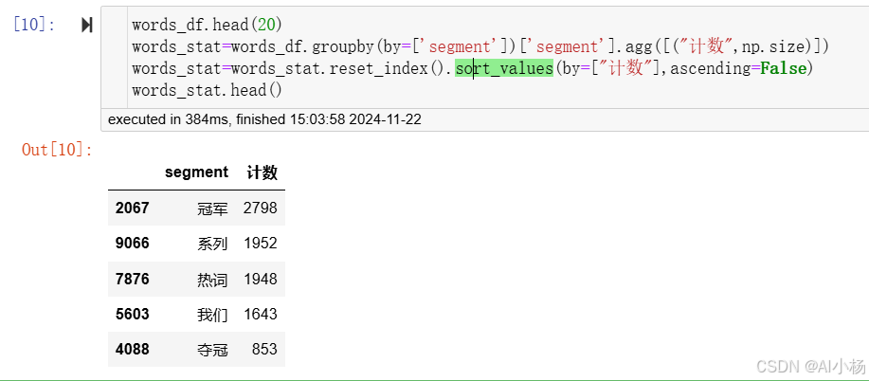The width and height of the screenshot is (869, 381).
Task: Run cell 10 with the play icon
Action: click(86, 25)
